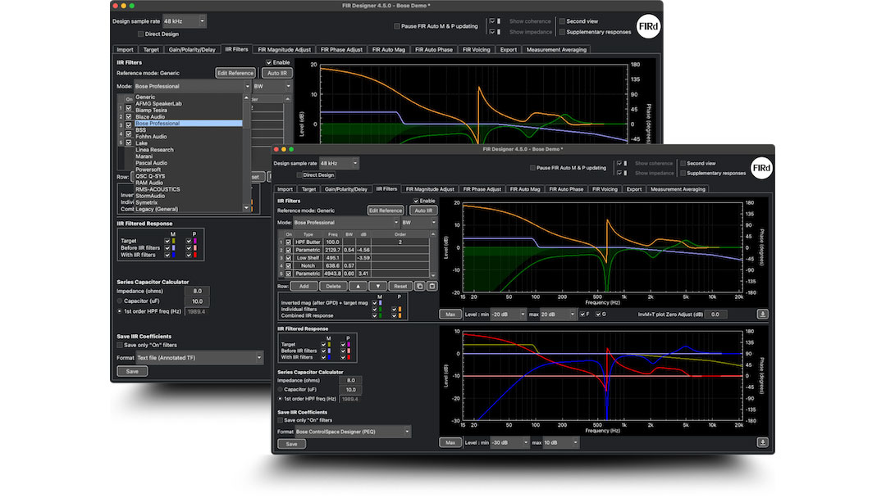Export the lower plot via its download icon
The height and width of the screenshot is (498, 886).
tap(763, 442)
